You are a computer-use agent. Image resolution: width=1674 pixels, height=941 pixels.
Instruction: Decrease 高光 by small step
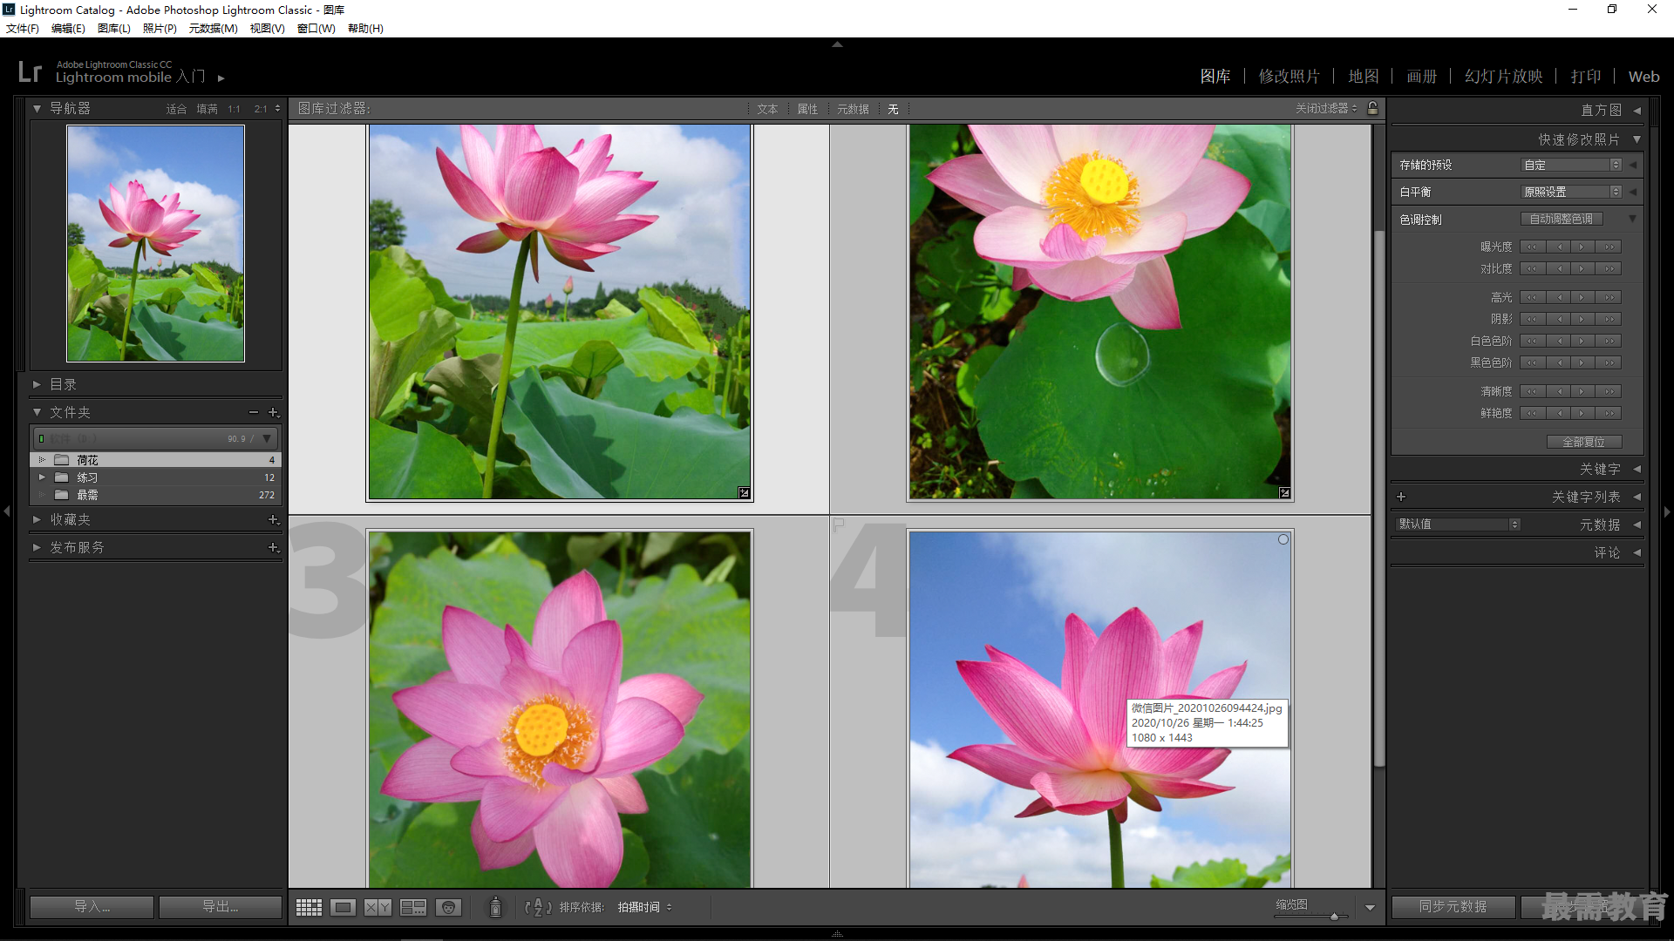click(x=1559, y=297)
